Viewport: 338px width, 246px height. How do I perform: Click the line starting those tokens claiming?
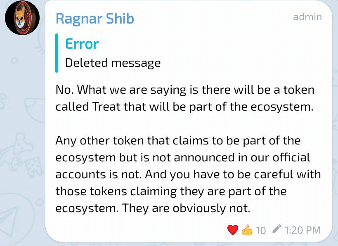[x=171, y=192]
